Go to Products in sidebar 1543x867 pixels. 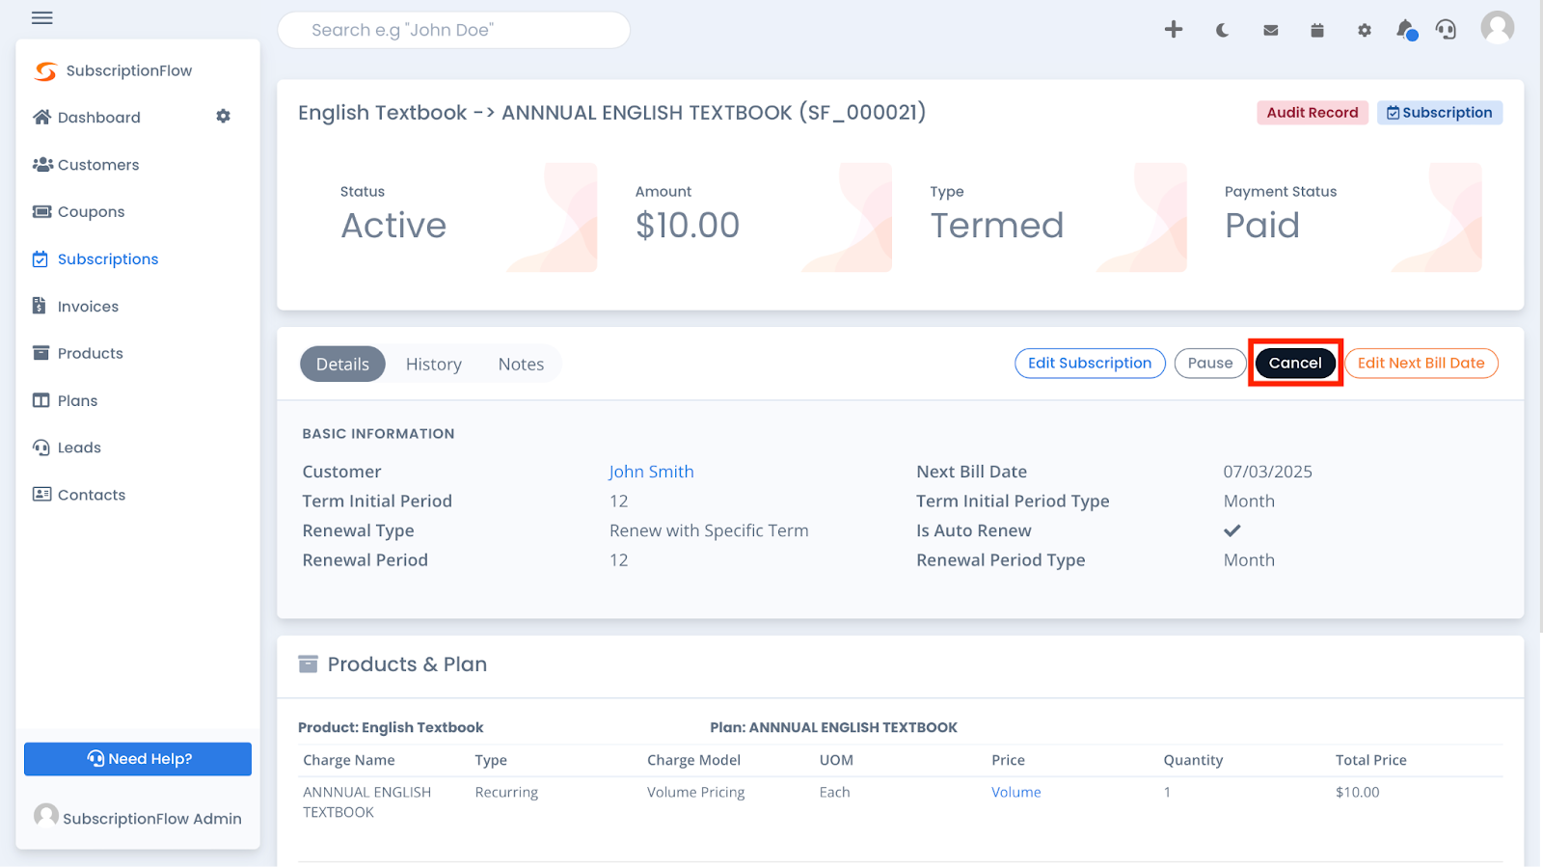(78, 354)
